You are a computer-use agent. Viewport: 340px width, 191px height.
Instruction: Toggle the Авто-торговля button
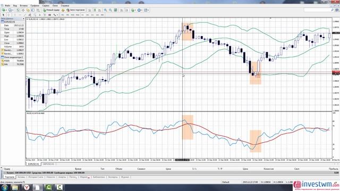[x=75, y=10]
